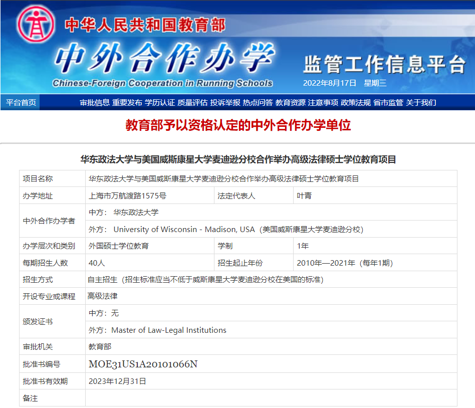Image resolution: width=475 pixels, height=408 pixels.
Task: Click the Chinese-Foreign Cooperation in Running Schools subtitle
Action: (162, 83)
